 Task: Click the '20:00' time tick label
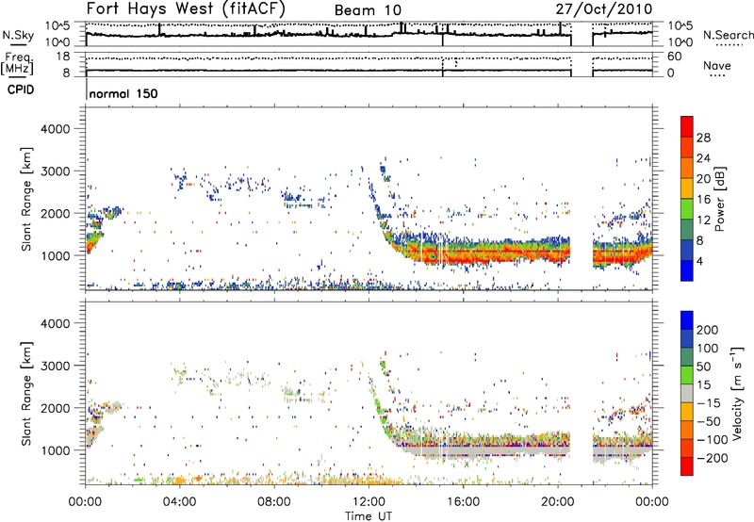[x=558, y=502]
